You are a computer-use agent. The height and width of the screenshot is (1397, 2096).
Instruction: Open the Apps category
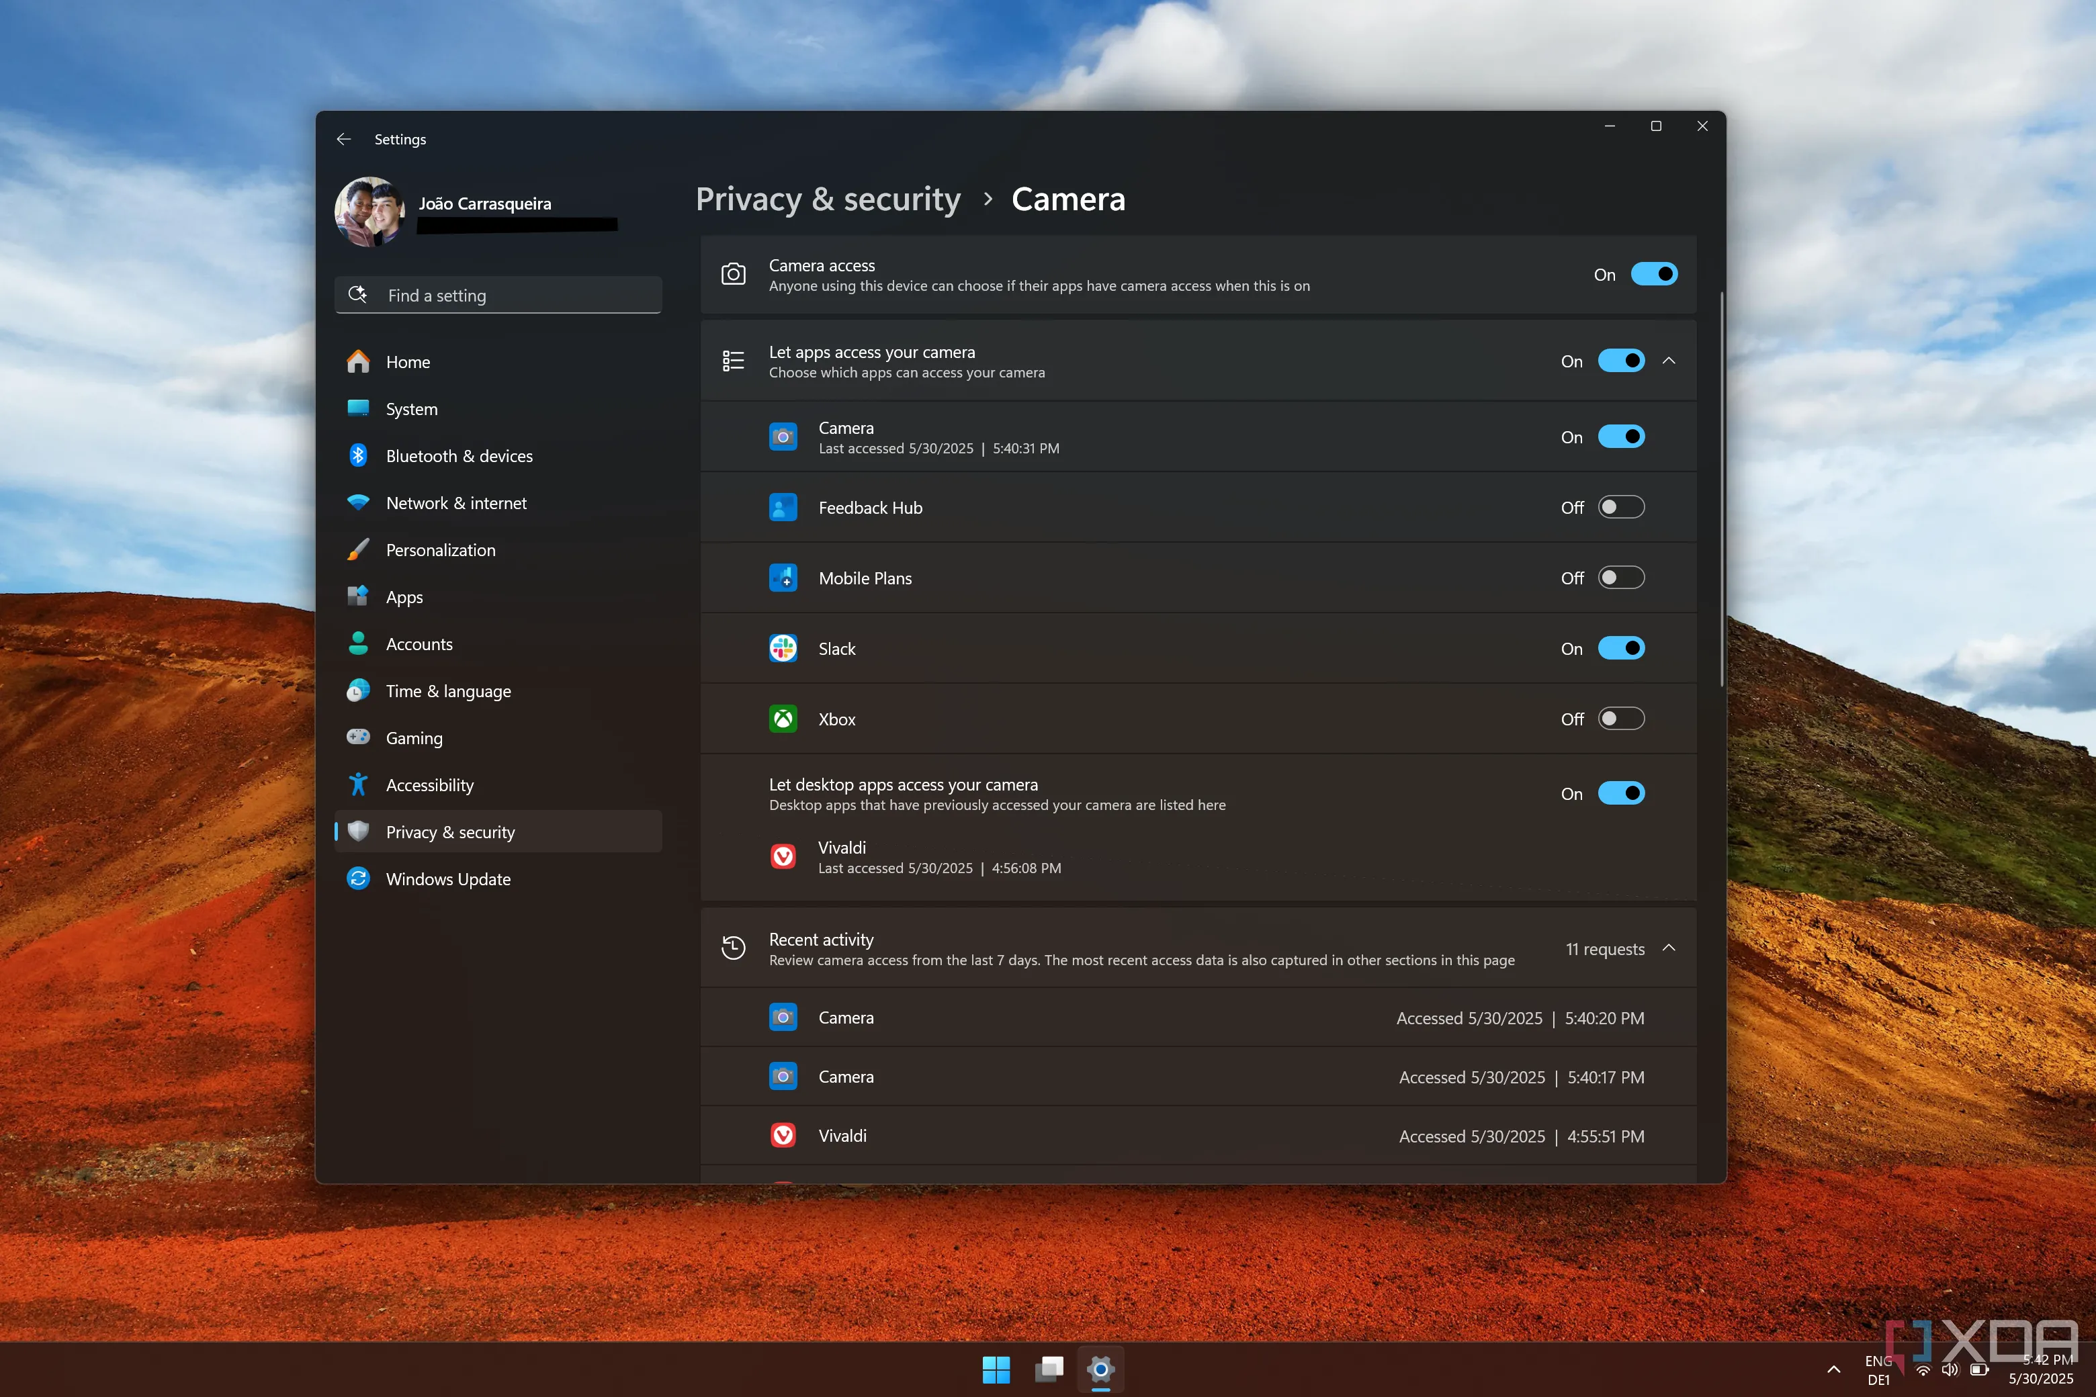[x=498, y=597]
